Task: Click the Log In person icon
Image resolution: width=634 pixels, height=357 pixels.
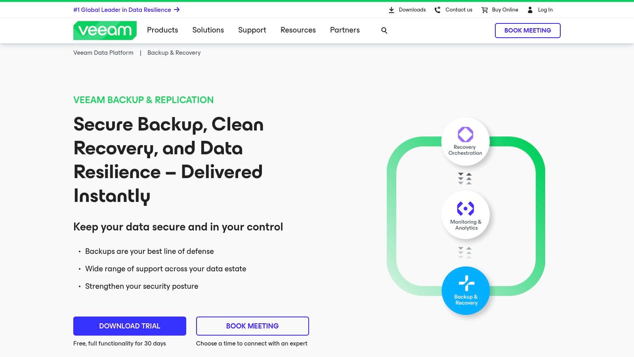Action: [530, 10]
